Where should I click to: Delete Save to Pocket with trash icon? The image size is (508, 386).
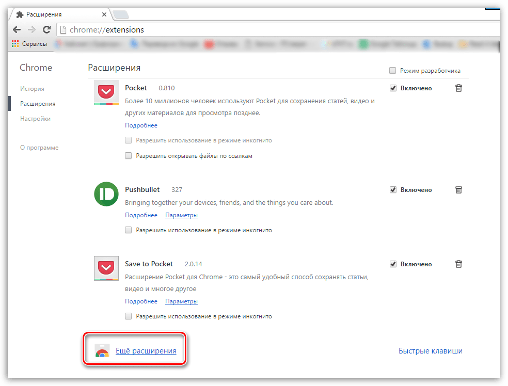(x=458, y=264)
